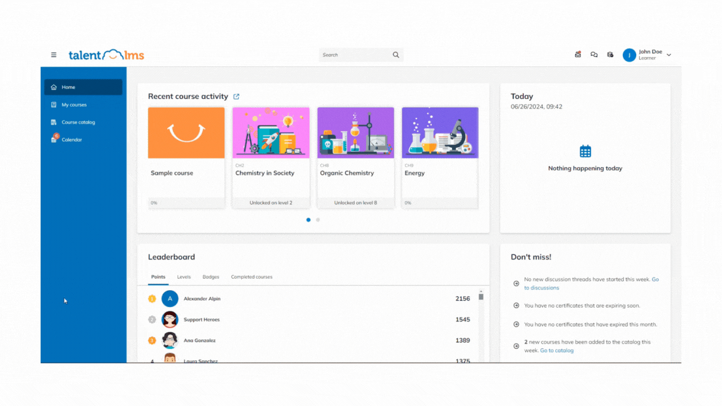Go to second carousel page dot
Screen dimensions: 722x406
tap(318, 220)
